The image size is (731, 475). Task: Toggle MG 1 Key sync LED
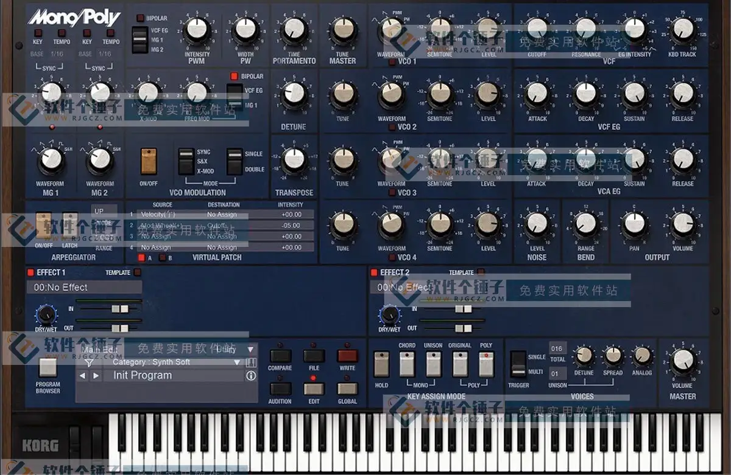[x=37, y=33]
